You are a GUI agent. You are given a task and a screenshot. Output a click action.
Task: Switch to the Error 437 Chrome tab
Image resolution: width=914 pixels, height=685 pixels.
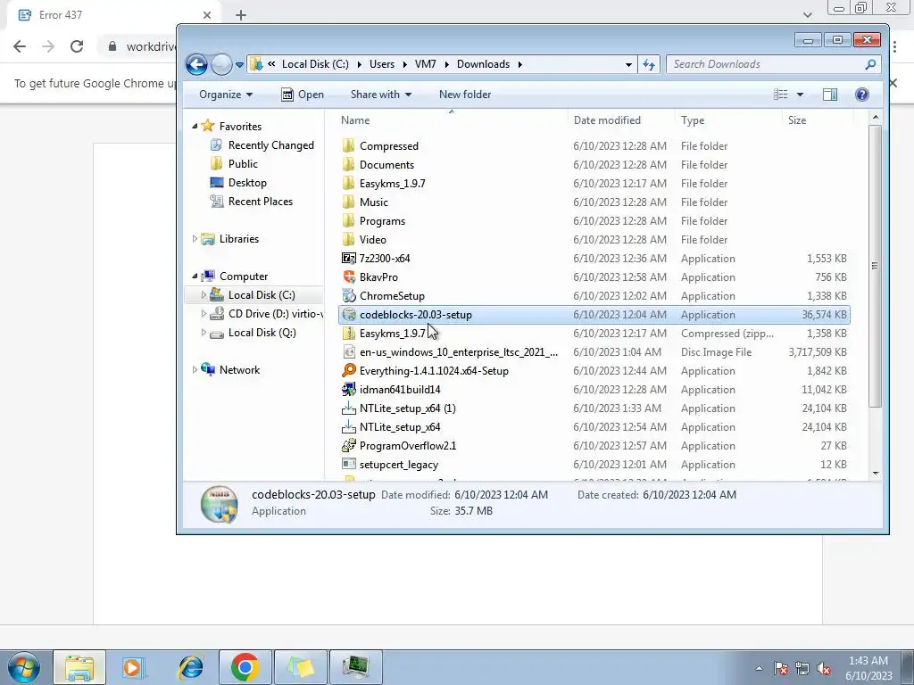pyautogui.click(x=112, y=15)
